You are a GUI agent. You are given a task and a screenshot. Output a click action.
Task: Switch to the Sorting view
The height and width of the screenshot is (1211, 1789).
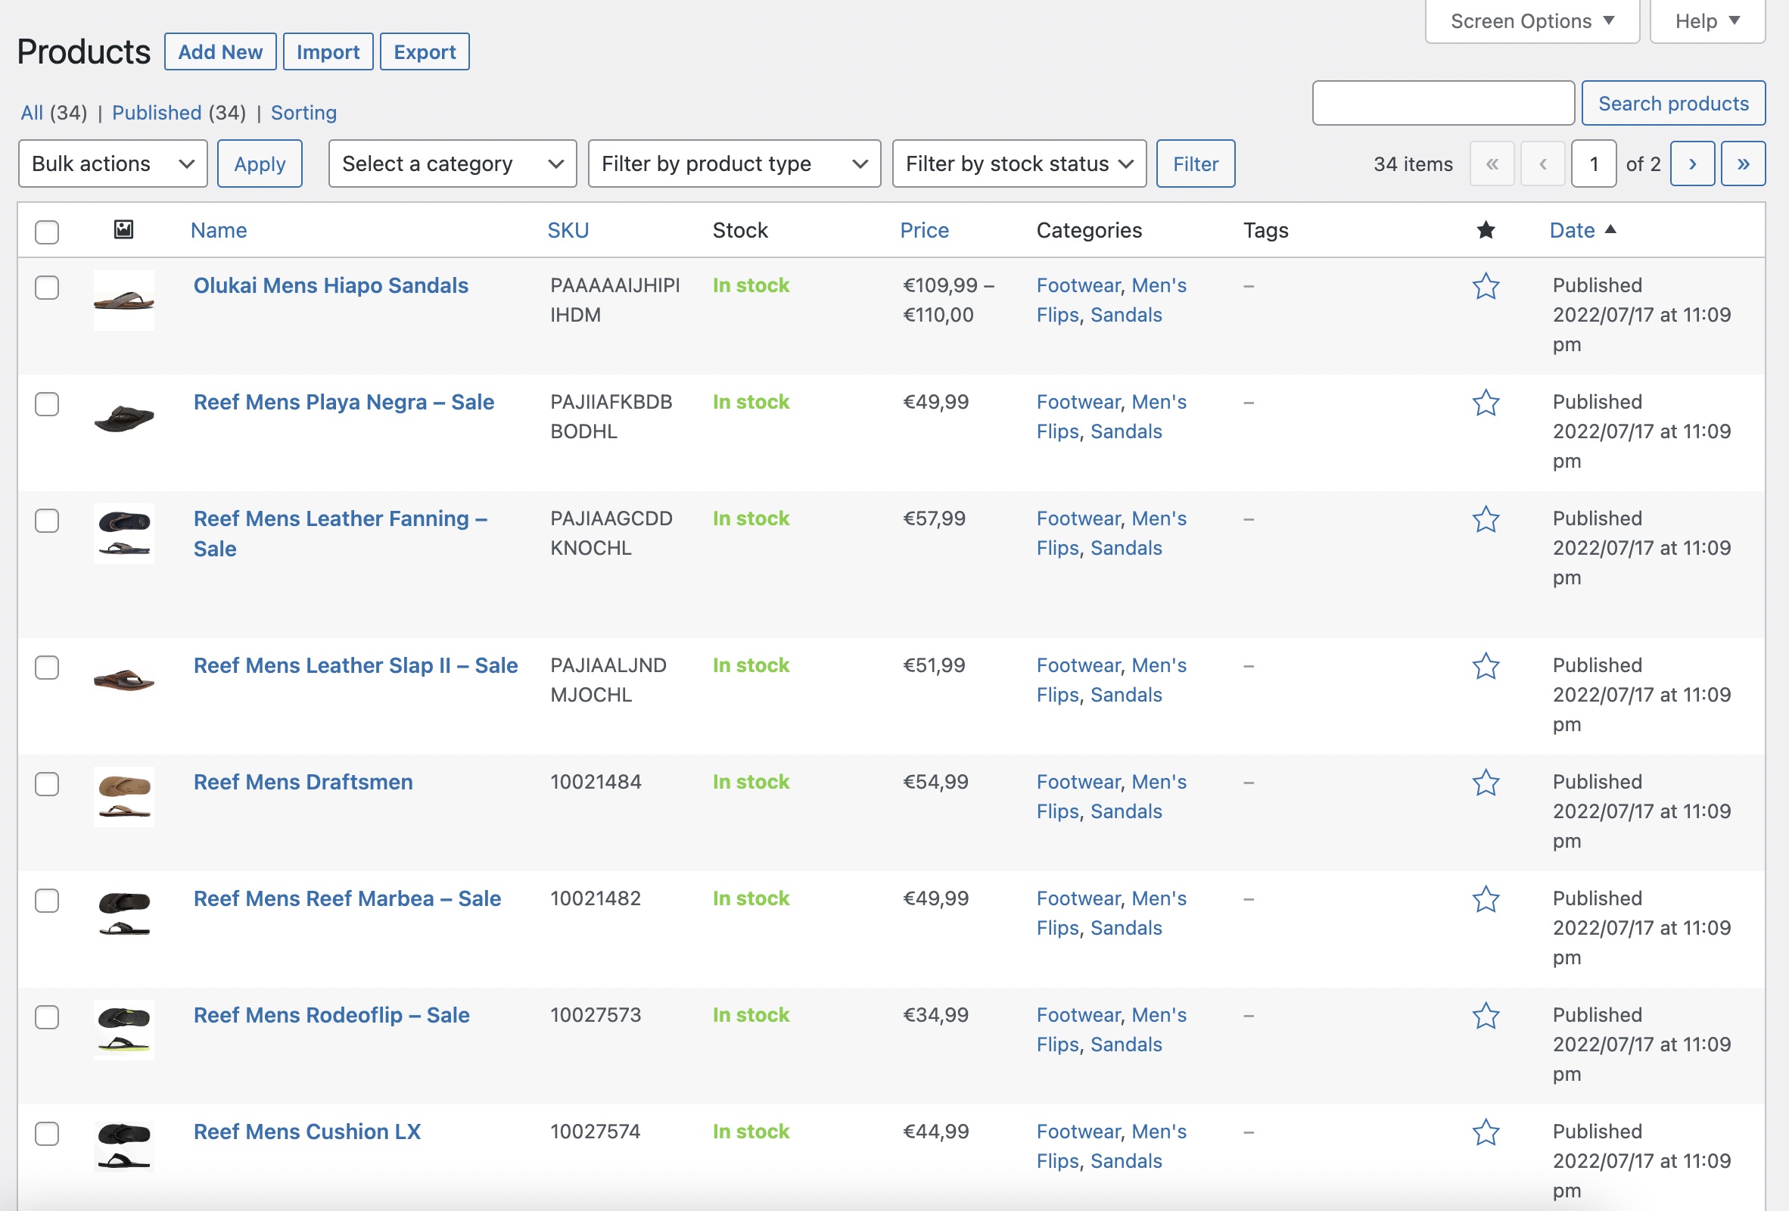pos(303,114)
